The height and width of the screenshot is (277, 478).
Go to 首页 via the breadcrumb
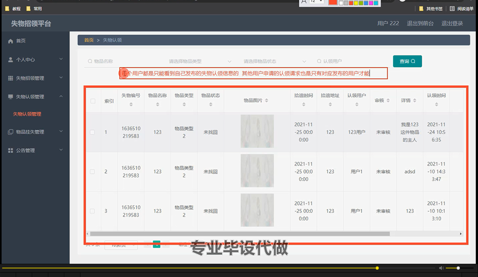click(x=89, y=40)
